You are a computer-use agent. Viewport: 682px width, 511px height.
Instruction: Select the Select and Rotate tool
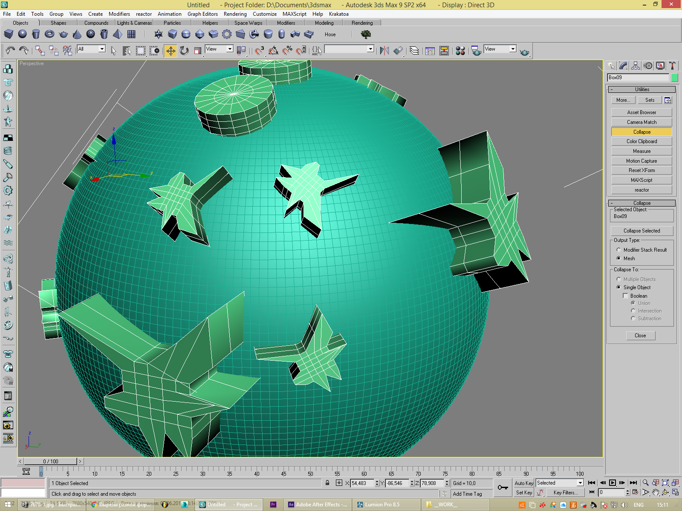pyautogui.click(x=184, y=51)
